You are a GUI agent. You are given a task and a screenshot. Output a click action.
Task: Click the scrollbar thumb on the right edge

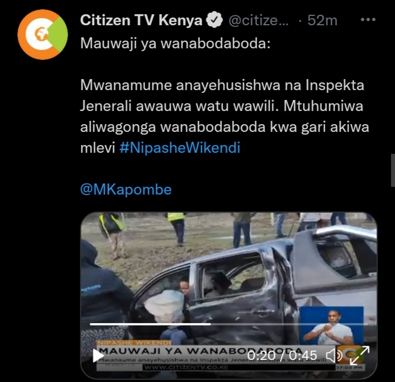[393, 170]
